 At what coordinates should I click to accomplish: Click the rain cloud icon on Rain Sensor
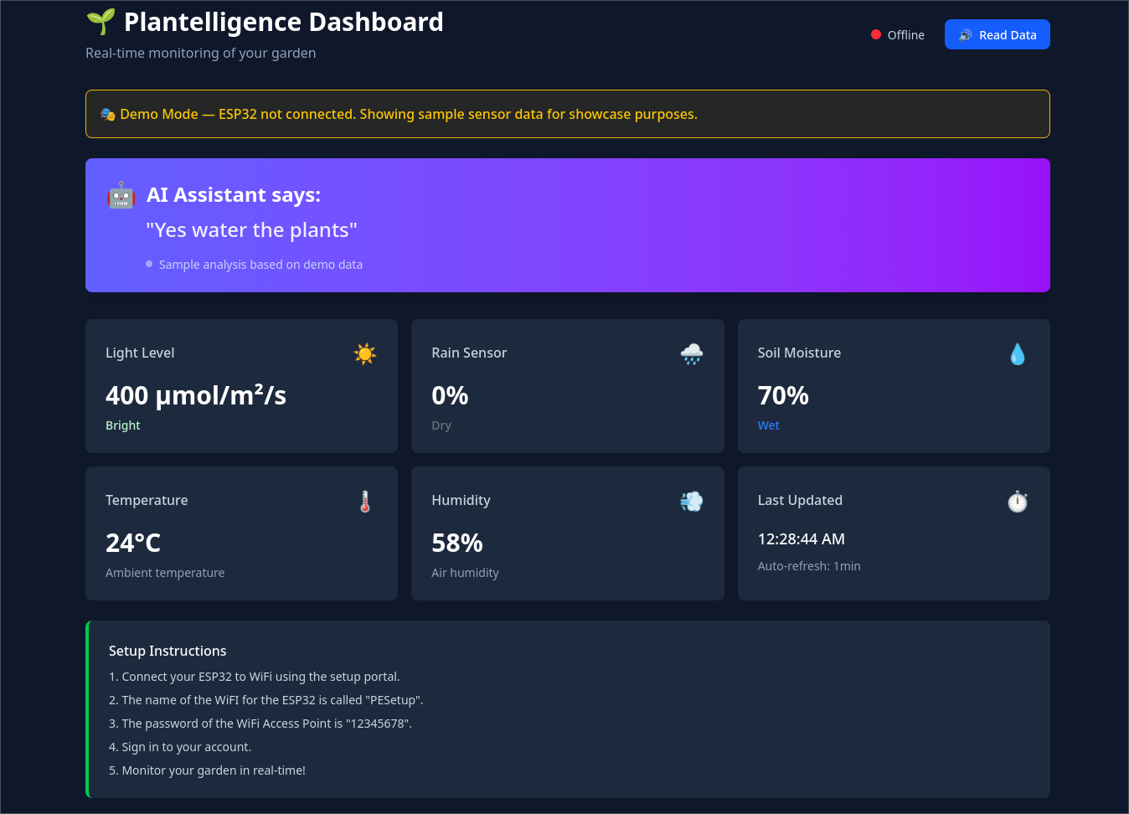(x=692, y=353)
